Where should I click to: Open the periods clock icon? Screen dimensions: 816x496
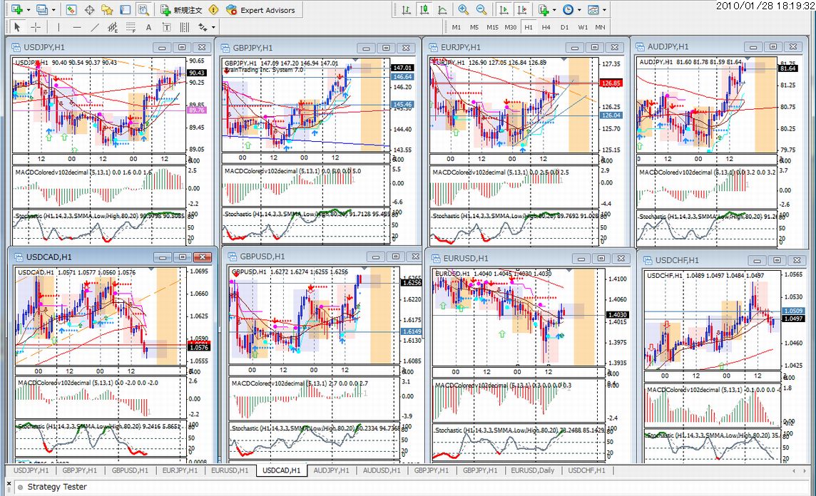[x=568, y=9]
